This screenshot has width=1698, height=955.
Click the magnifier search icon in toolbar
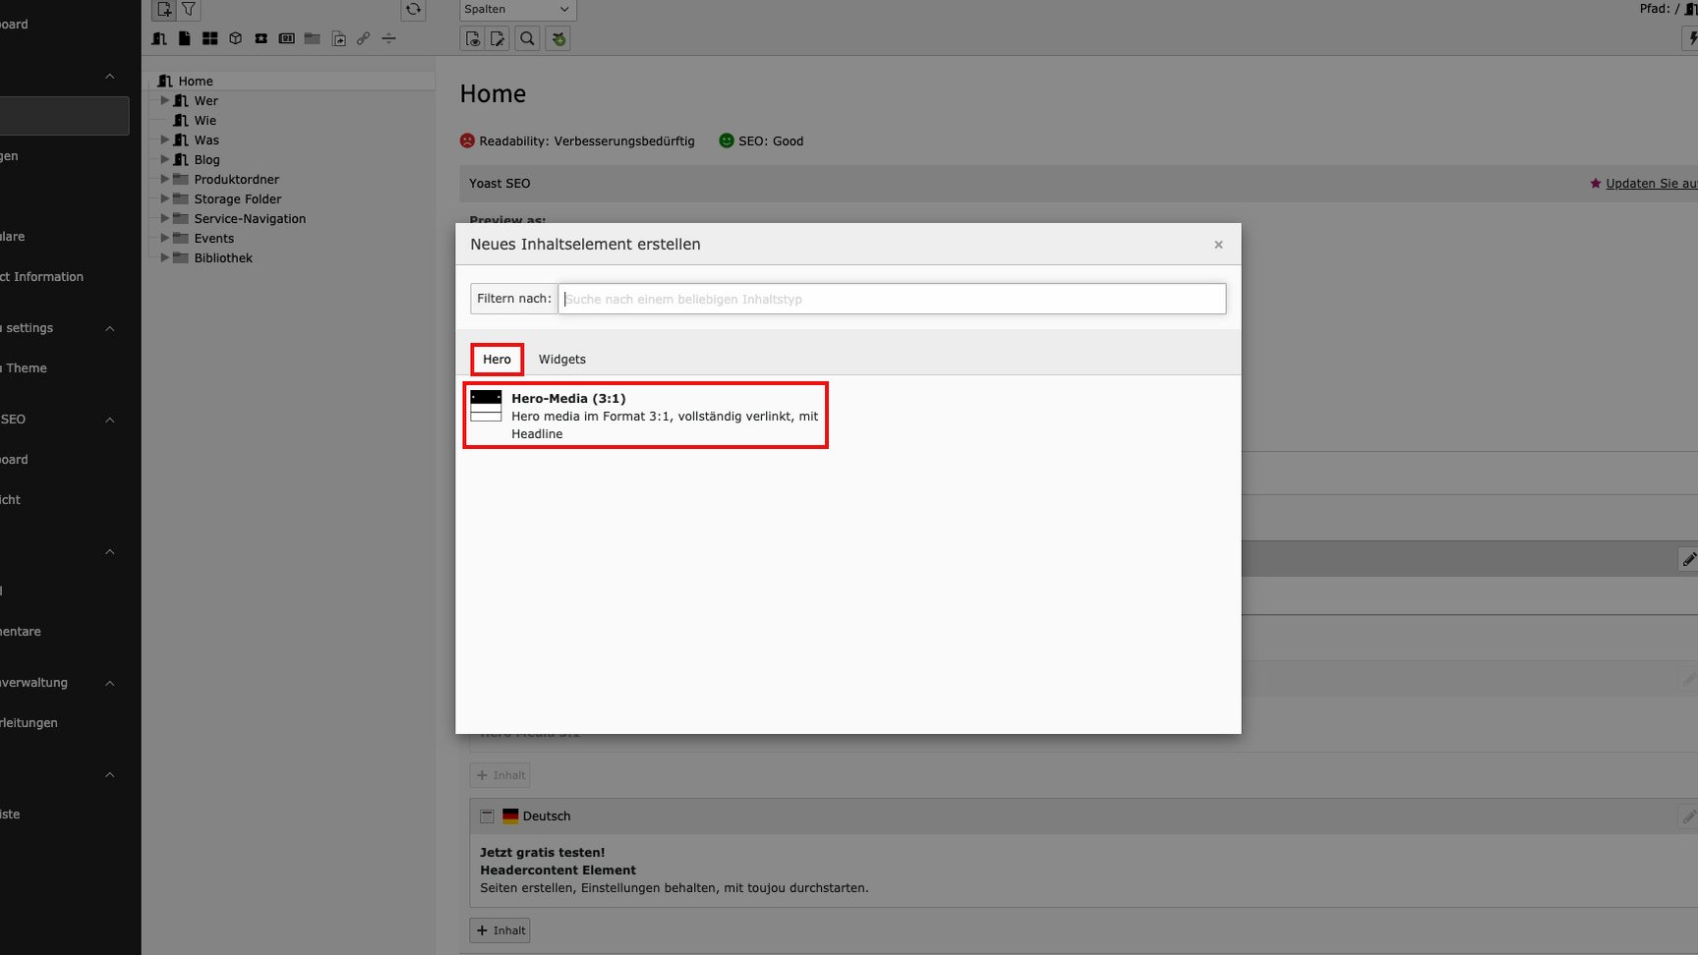pos(528,39)
